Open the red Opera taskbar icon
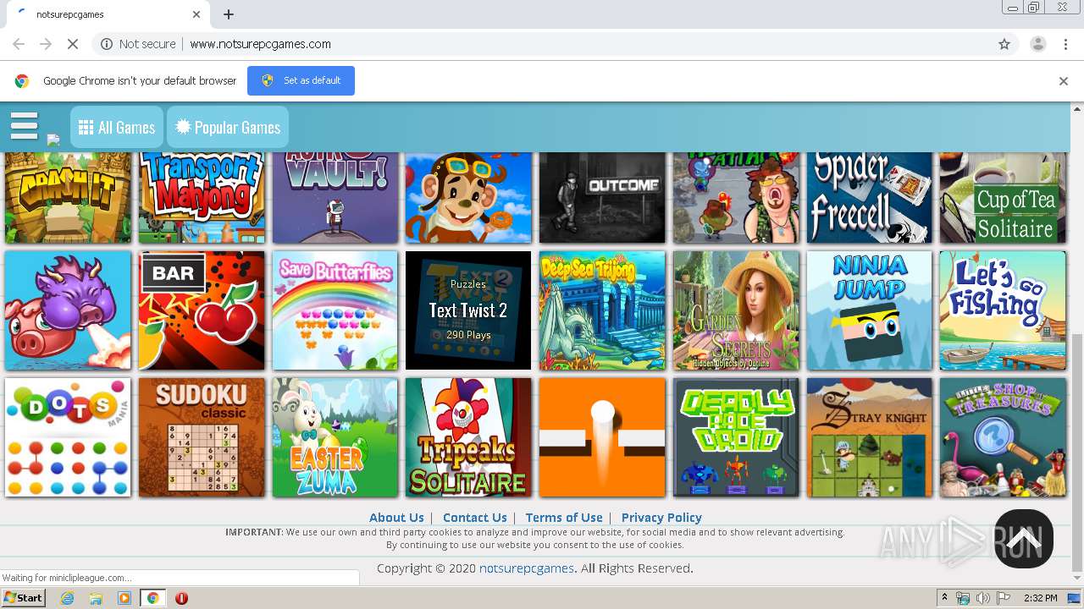Viewport: 1084px width, 609px height. [181, 598]
